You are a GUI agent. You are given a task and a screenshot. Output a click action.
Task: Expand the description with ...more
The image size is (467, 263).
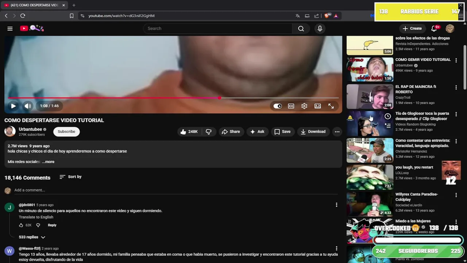click(x=48, y=161)
